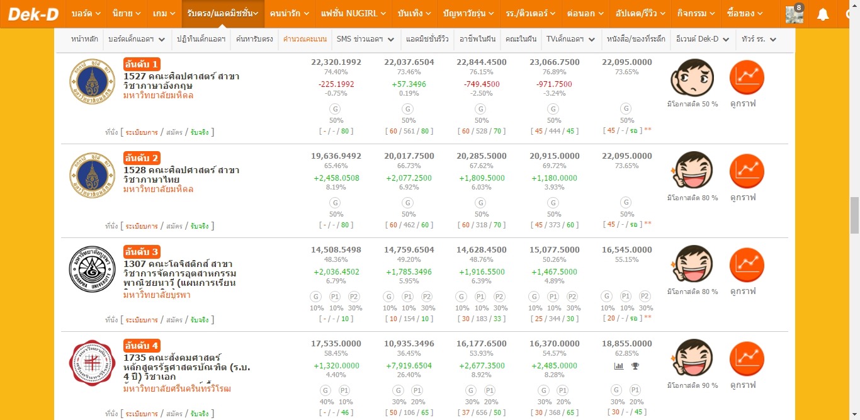
Task: Expand อีเวนต์ Dek-D submenu
Action: (702, 39)
